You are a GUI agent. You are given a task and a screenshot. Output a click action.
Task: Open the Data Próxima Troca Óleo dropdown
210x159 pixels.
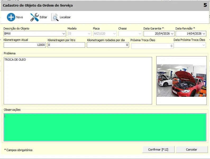204,45
